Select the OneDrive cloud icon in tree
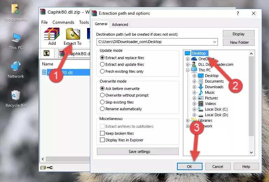Screen dimensions: 269x182 click(x=194, y=59)
